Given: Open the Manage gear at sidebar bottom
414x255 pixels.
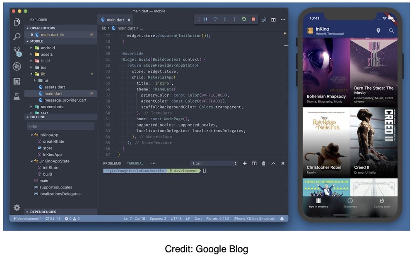Looking at the screenshot, I should (17, 207).
